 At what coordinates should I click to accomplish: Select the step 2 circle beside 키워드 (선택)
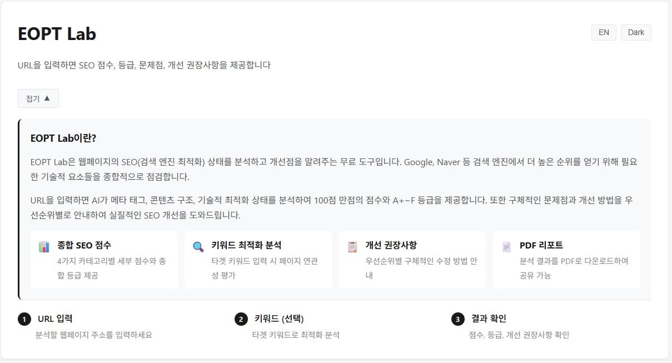point(241,319)
